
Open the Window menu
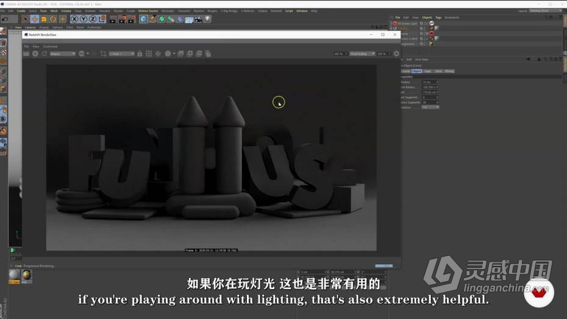click(x=302, y=11)
